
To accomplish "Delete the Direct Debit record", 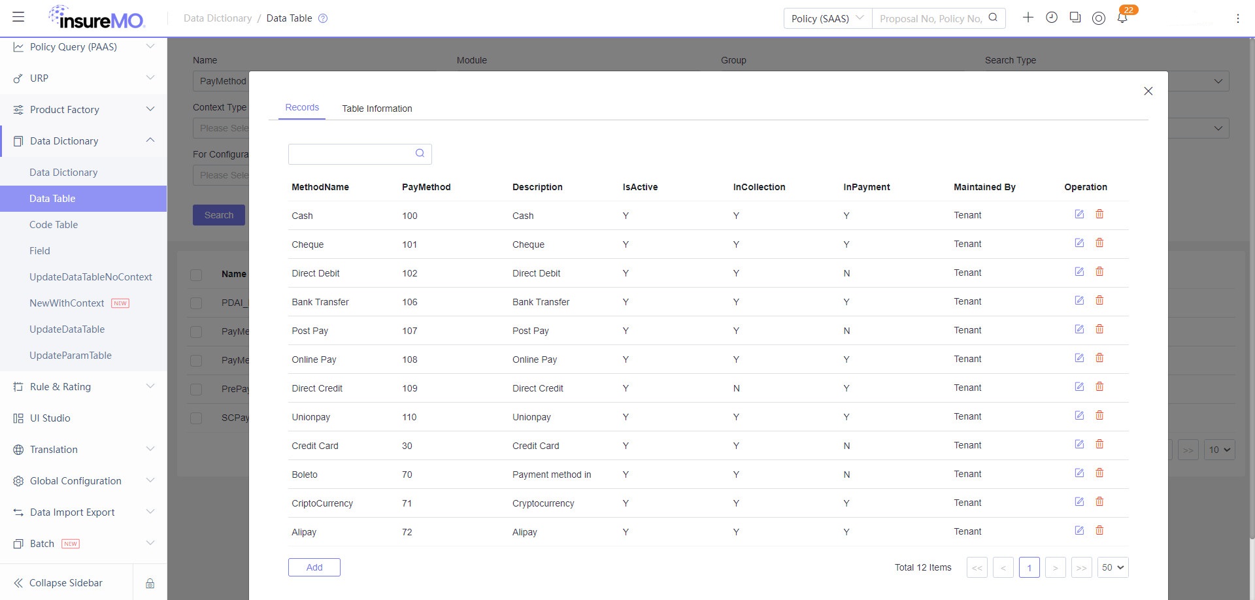I will (1099, 272).
